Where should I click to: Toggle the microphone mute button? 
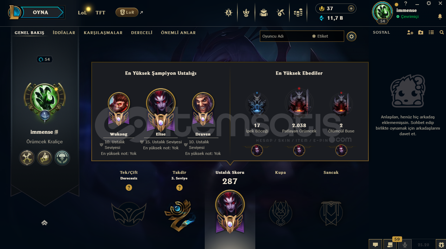(x=405, y=244)
